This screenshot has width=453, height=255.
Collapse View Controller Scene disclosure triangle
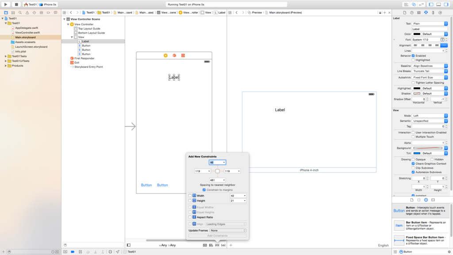64,19
